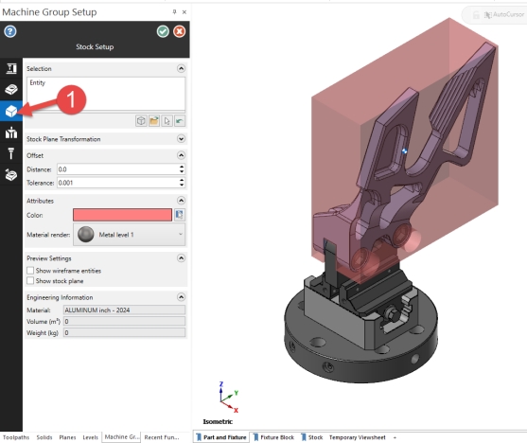Viewport: 527px width, 443px height.
Task: Click the select entity cursor icon
Action: pos(167,121)
